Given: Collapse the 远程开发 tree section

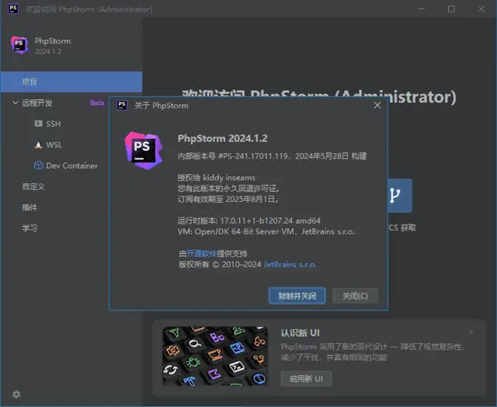Looking at the screenshot, I should [x=16, y=103].
